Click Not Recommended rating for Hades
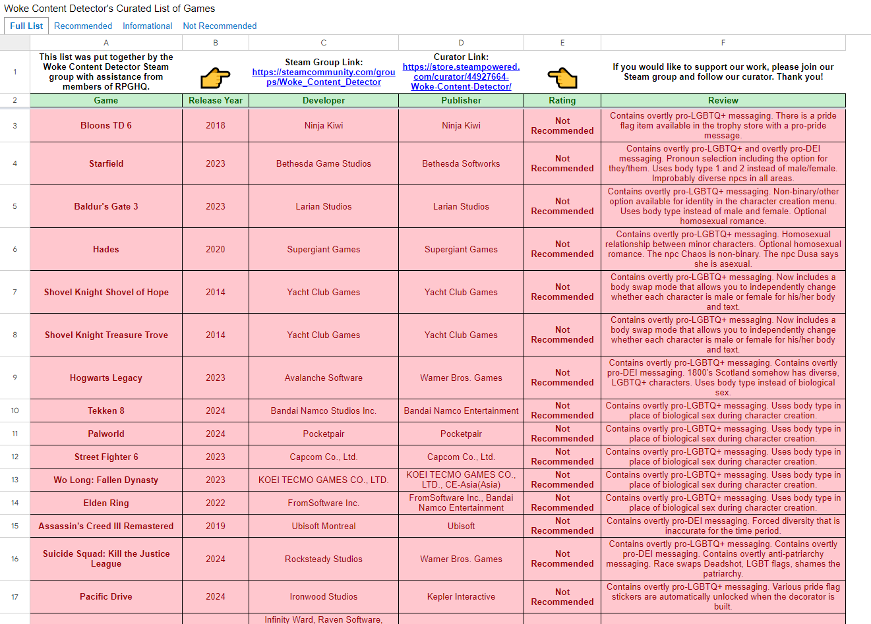This screenshot has width=871, height=624. click(x=562, y=249)
